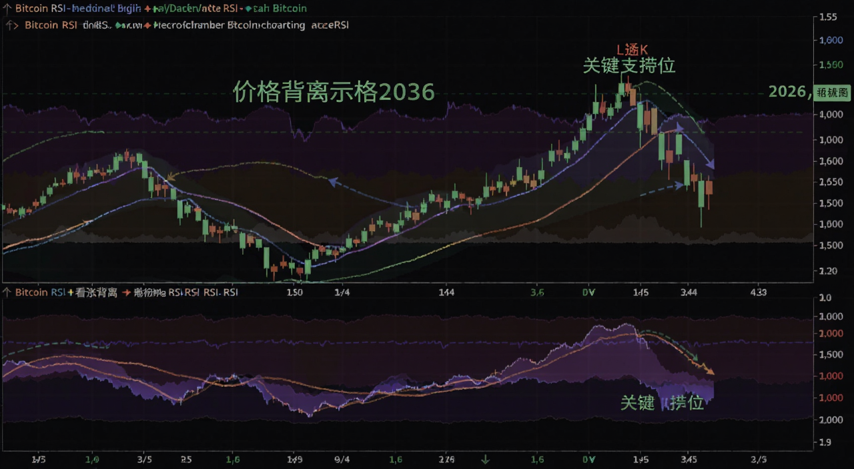Select 'Bitcoin RSI' label in second legend row
Screen dimensions: 854x469
(x=50, y=25)
